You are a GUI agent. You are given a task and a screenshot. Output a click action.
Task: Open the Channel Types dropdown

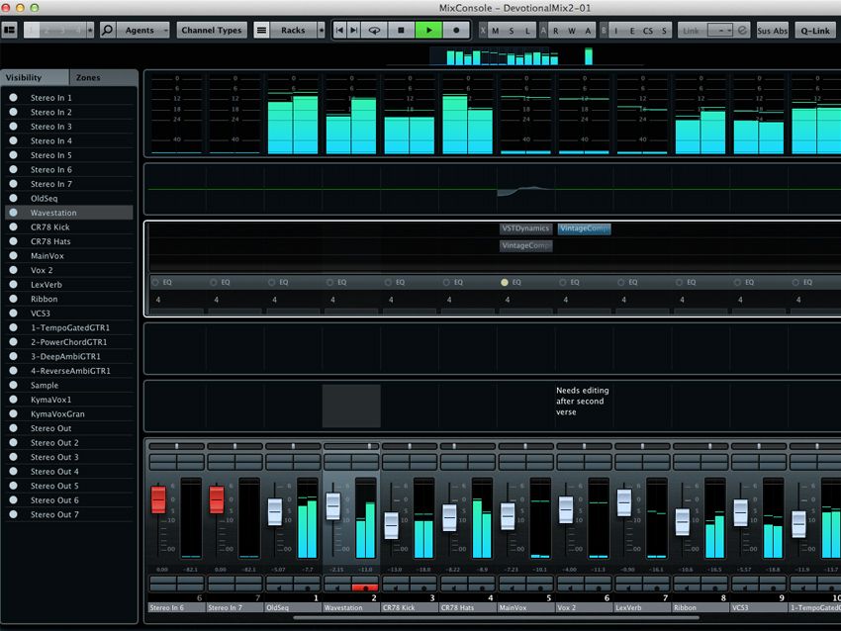(x=211, y=30)
